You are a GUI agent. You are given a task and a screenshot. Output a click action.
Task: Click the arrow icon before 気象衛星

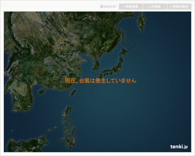coord(124,7)
